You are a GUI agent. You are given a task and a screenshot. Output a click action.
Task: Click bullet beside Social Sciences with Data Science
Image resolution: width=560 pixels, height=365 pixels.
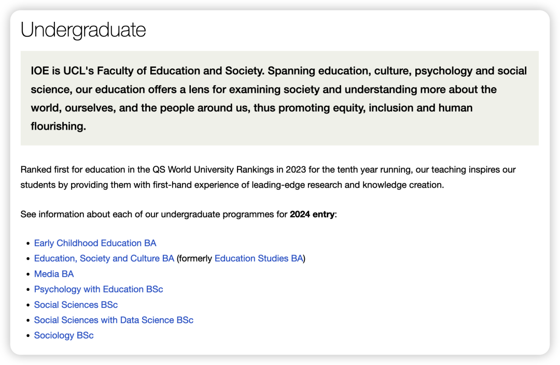pos(28,320)
